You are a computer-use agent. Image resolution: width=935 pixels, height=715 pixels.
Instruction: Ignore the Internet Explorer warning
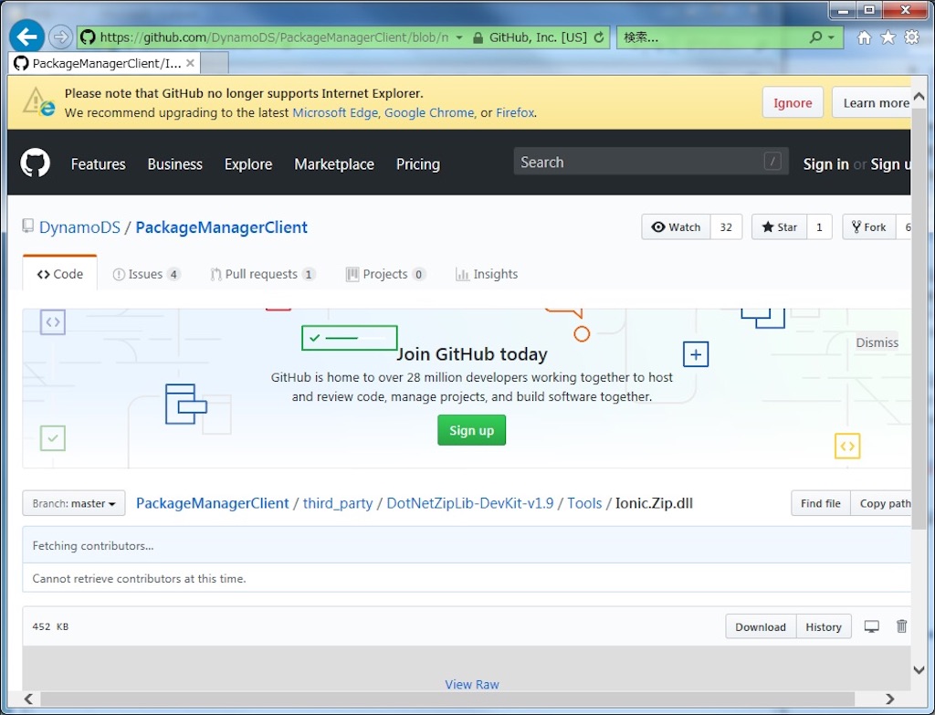tap(793, 102)
